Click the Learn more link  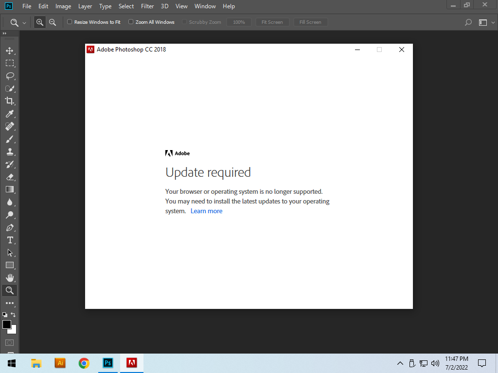(206, 211)
